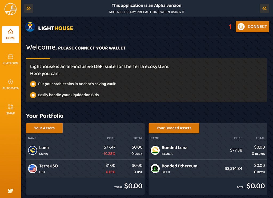Select the Bonded Ethereum BETH row
The height and width of the screenshot is (198, 273).
click(x=208, y=169)
